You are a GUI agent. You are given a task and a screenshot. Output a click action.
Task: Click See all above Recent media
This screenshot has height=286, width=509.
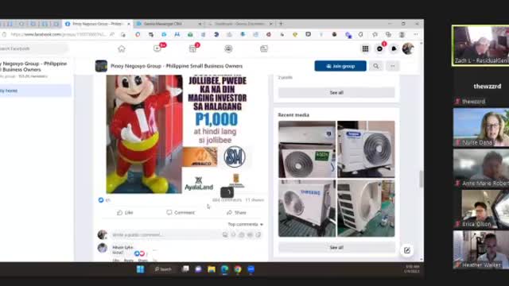pyautogui.click(x=336, y=93)
